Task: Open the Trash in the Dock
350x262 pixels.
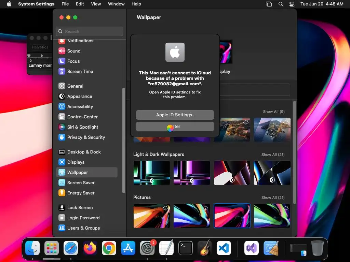Action: point(318,248)
